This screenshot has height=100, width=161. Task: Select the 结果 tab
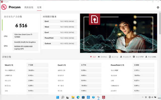[x=39, y=7]
